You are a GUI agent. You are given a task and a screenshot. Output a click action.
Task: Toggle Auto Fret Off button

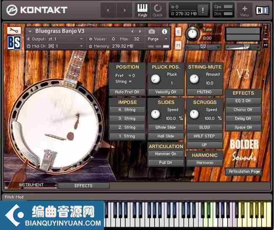pyautogui.click(x=127, y=92)
